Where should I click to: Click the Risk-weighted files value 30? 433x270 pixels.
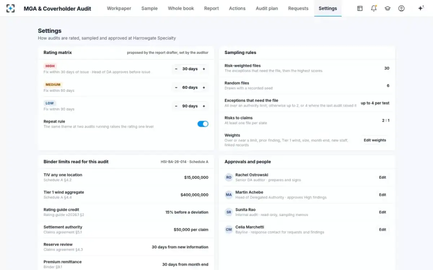coord(387,68)
